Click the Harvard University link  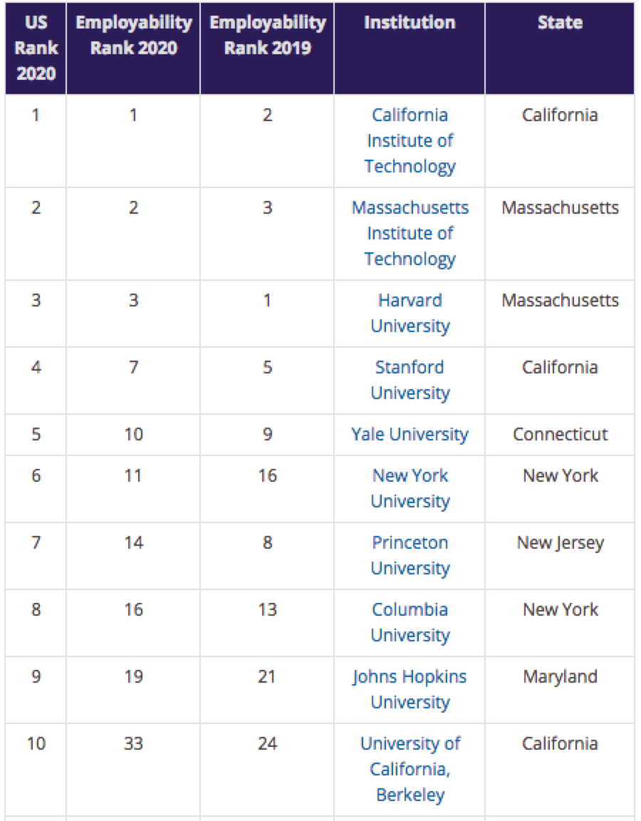click(410, 313)
